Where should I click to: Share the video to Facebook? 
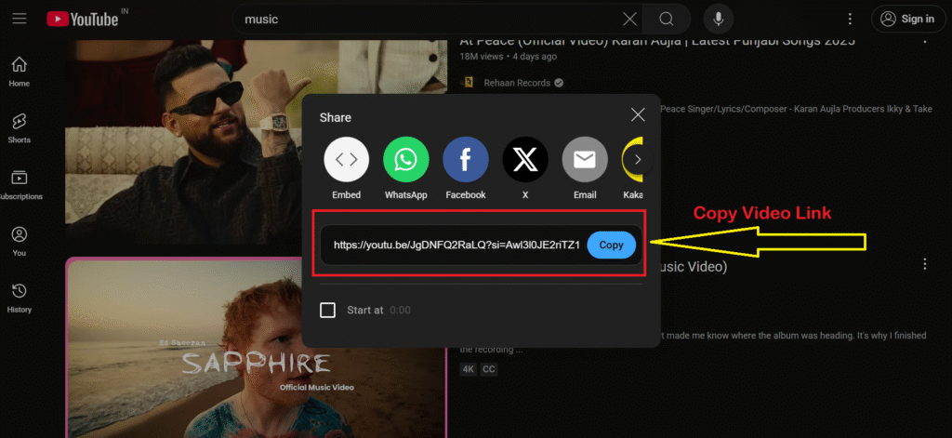(466, 168)
